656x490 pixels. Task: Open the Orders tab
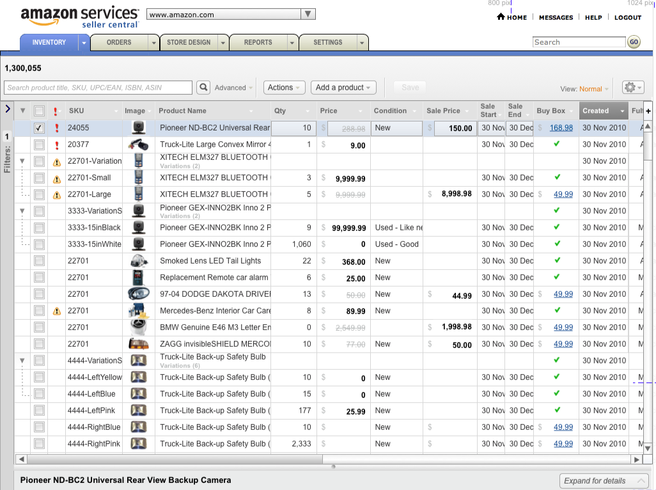pos(119,42)
